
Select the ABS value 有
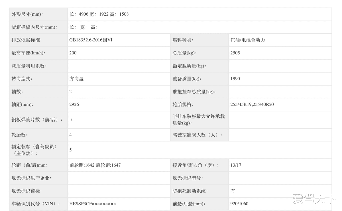pyautogui.click(x=233, y=191)
